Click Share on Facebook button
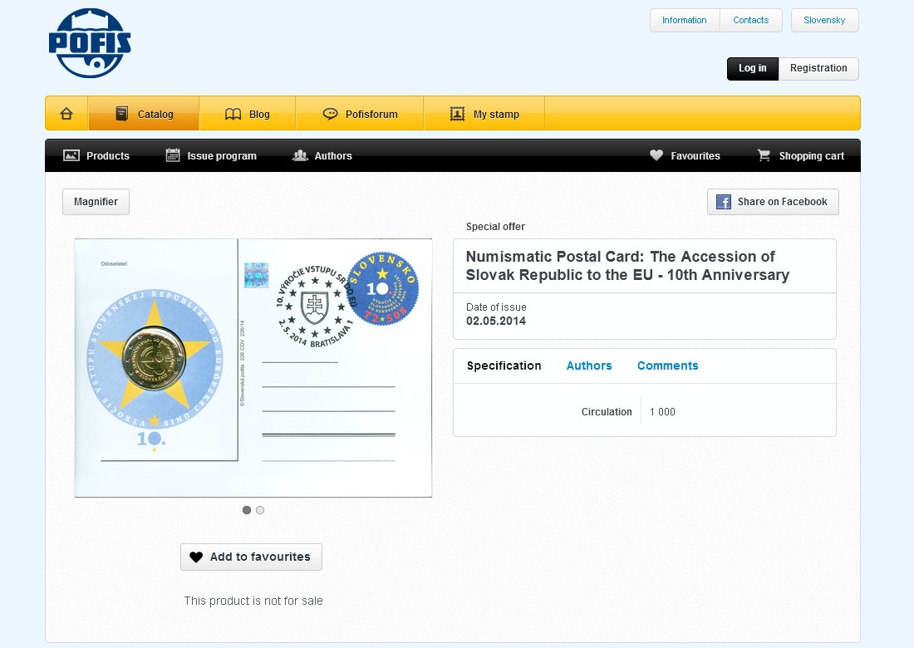The width and height of the screenshot is (914, 648). tap(773, 202)
